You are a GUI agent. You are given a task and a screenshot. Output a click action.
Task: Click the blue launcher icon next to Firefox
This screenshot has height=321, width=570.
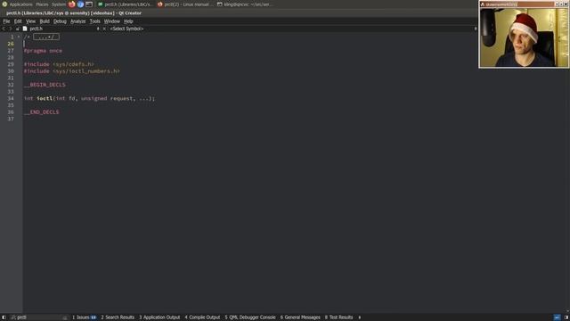coord(80,4)
